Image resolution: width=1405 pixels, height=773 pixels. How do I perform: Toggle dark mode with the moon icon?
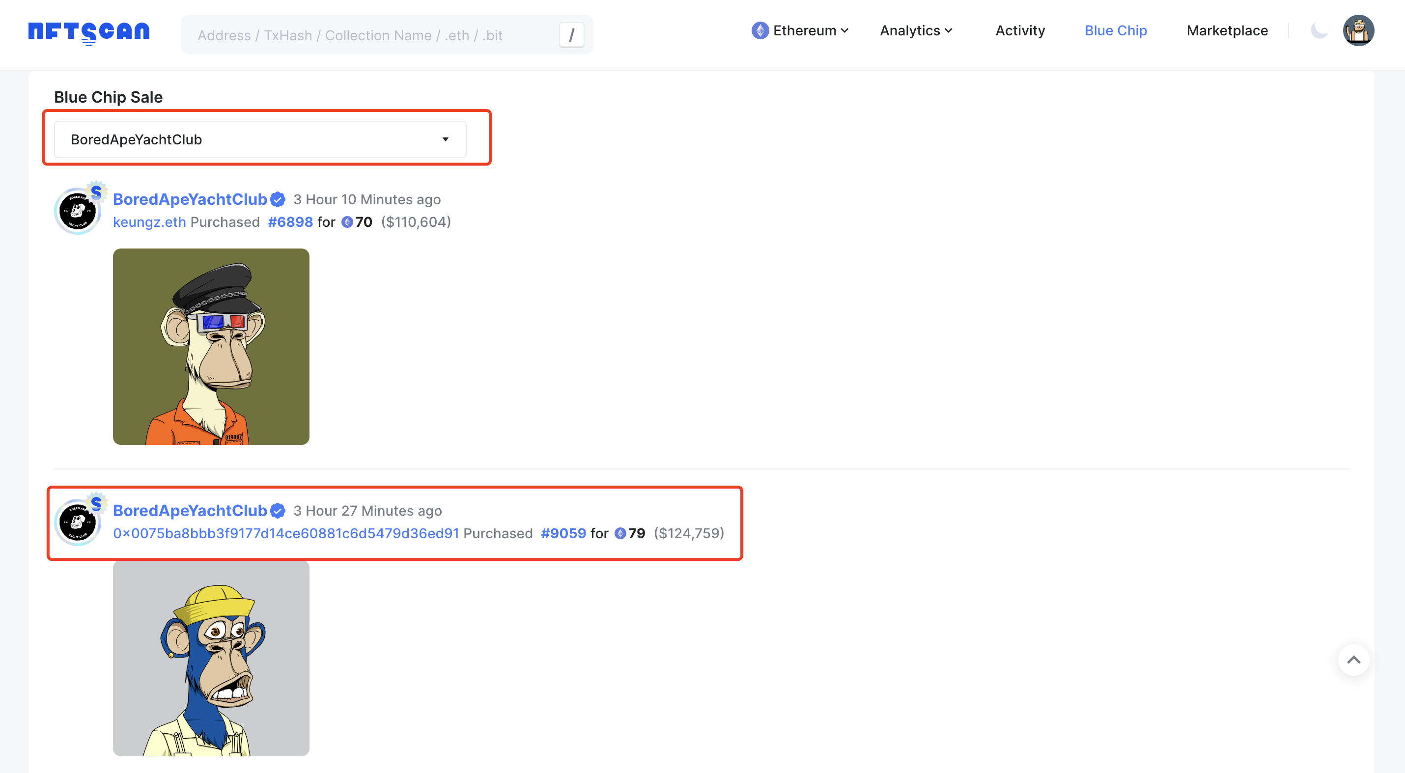coord(1320,31)
